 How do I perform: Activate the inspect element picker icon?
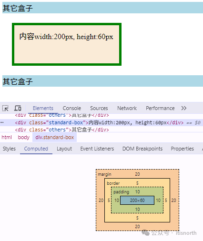pos(5,108)
